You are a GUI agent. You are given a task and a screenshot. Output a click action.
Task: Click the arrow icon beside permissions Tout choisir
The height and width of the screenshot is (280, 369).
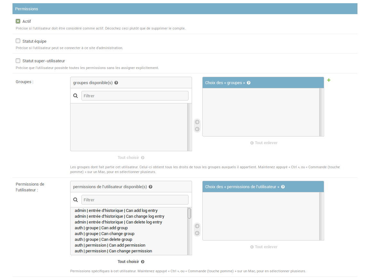pyautogui.click(x=143, y=262)
